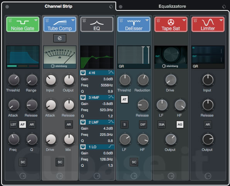230x186 pixels.
Task: Click the Tube Comp module header
Action: (60, 24)
